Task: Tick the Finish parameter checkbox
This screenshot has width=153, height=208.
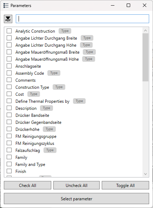Action: point(9,171)
